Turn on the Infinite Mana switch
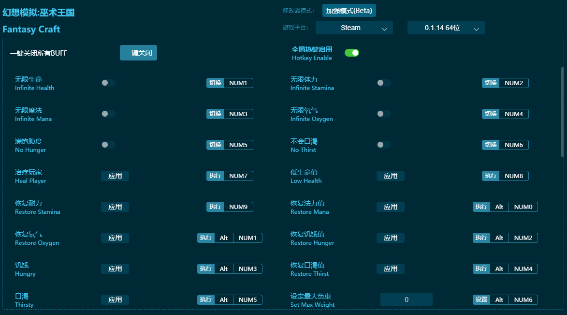The image size is (567, 315). coord(108,114)
